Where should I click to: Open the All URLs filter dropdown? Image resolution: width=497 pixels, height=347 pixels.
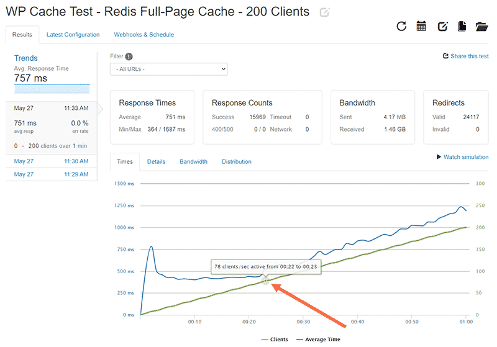click(x=168, y=69)
